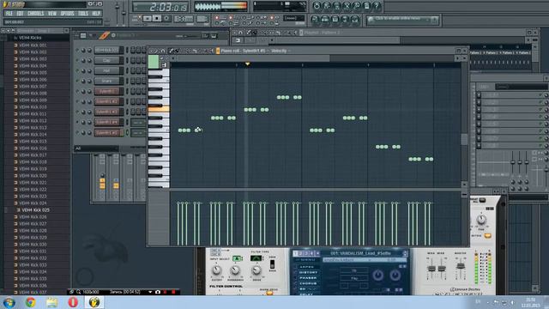Image resolution: width=549 pixels, height=309 pixels.
Task: Toggle the Sylenth1 PHASER effect checkbox
Action: 295,278
